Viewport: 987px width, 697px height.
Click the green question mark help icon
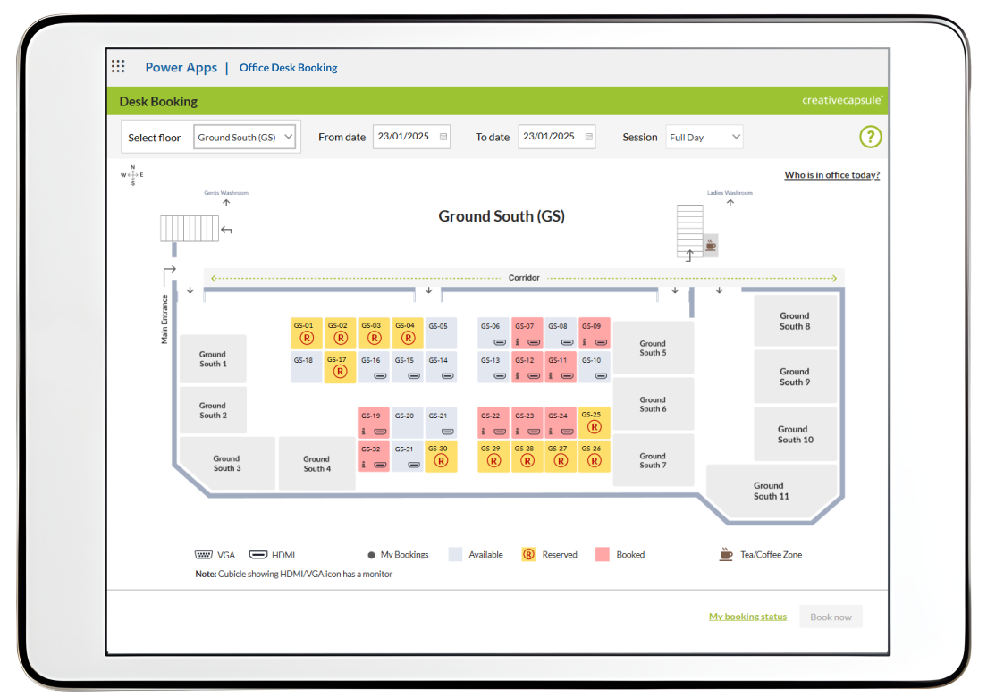(x=870, y=137)
